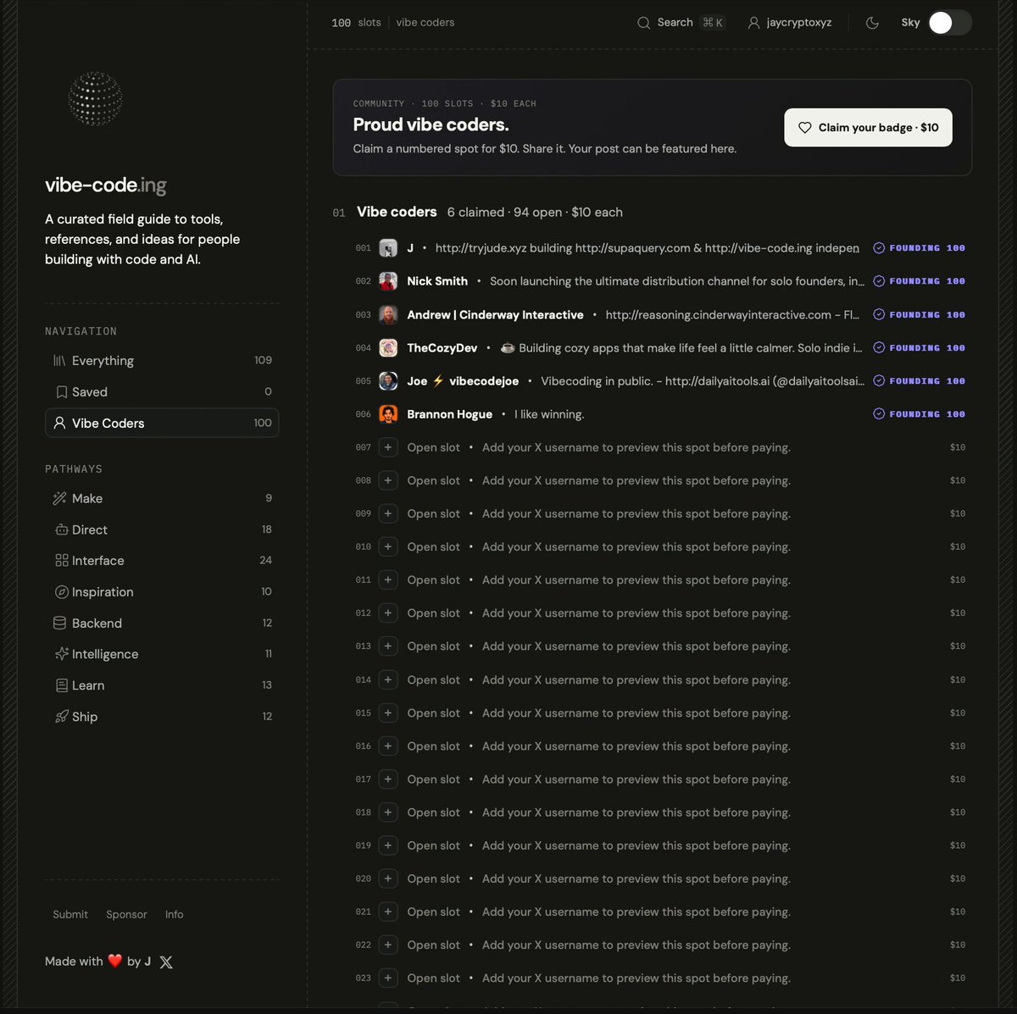Image resolution: width=1017 pixels, height=1014 pixels.
Task: Open the Everything navigation item
Action: [162, 360]
